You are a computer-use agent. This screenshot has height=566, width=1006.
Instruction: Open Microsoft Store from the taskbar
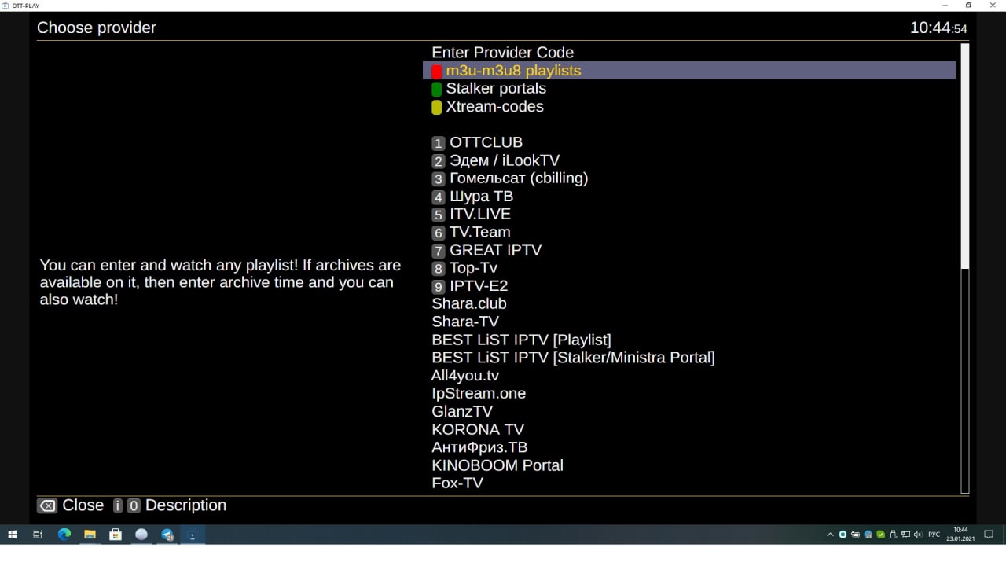[x=116, y=535]
